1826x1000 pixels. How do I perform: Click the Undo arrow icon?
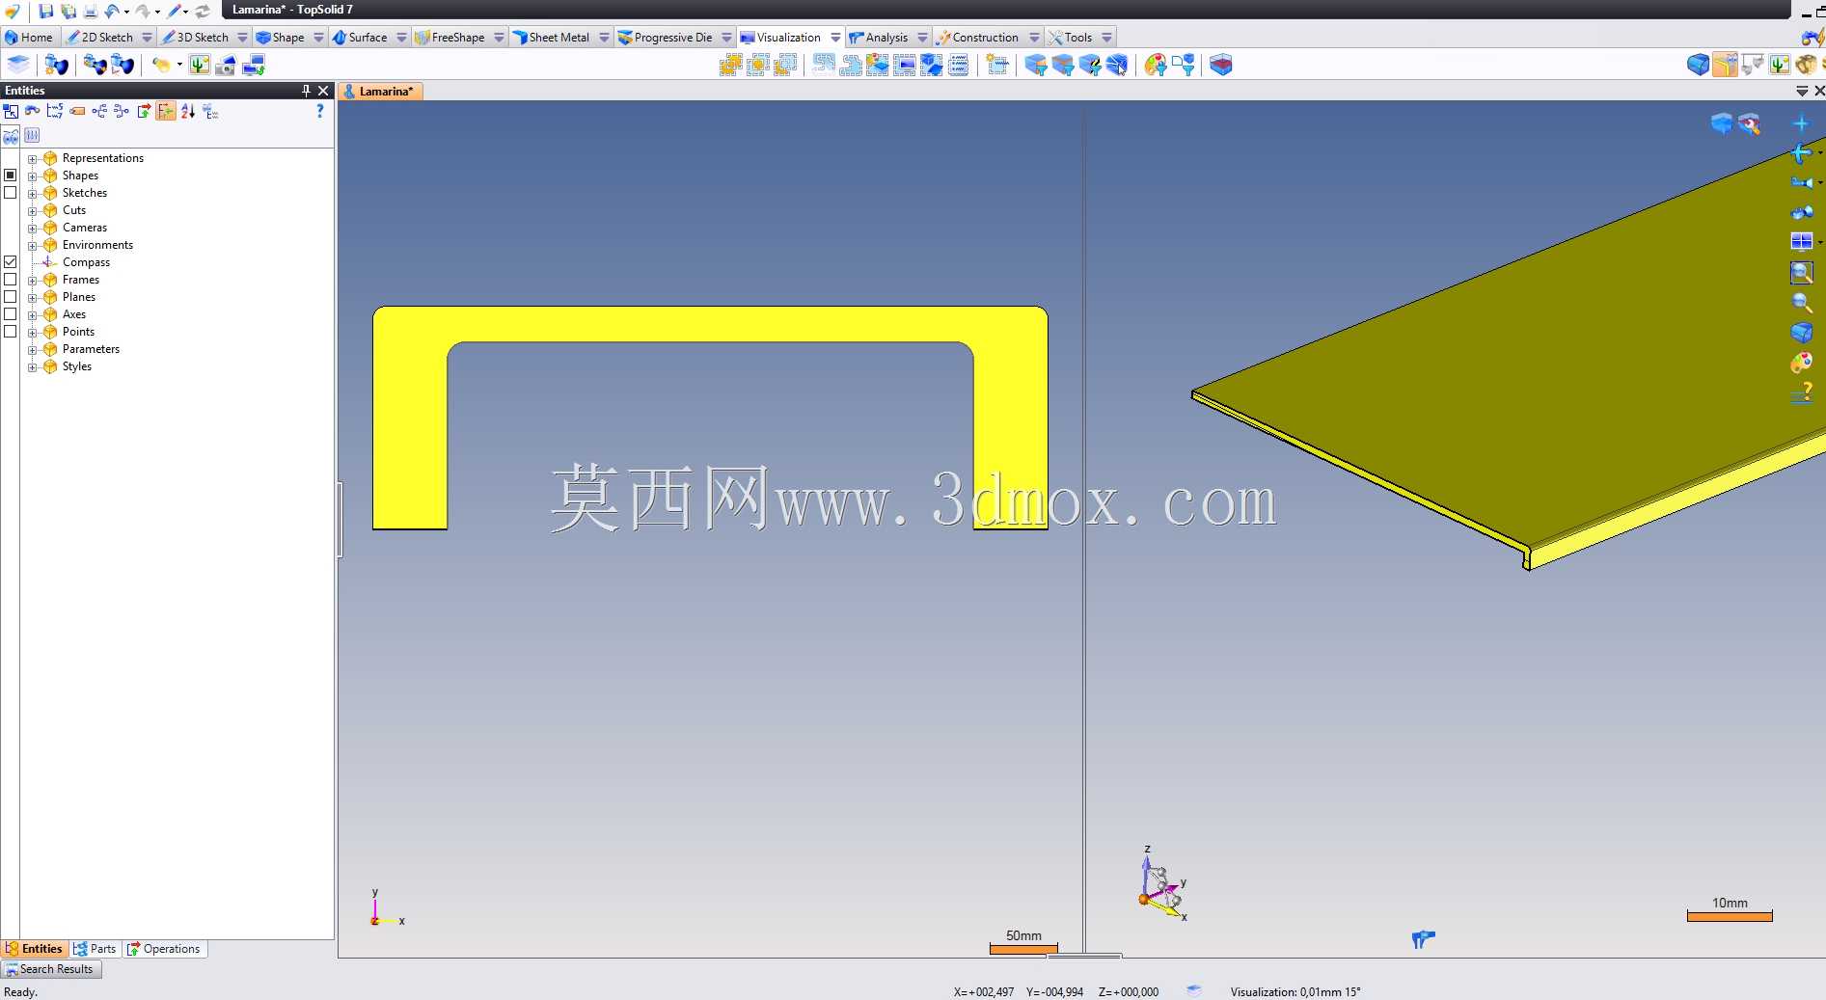(112, 11)
